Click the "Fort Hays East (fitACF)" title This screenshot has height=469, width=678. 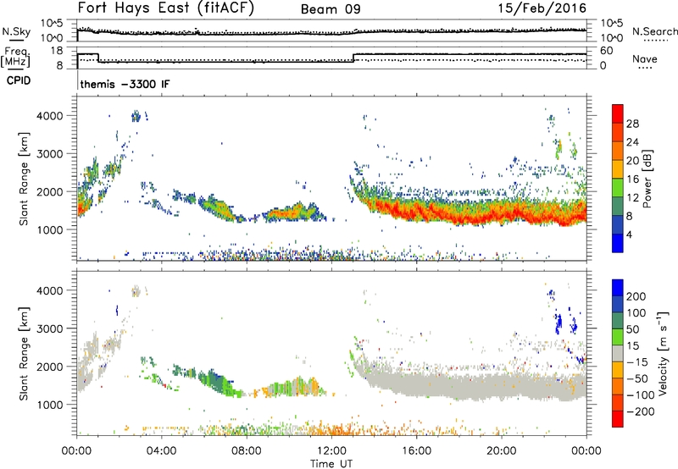(165, 8)
